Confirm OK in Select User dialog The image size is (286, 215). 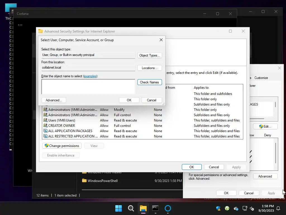point(129,100)
